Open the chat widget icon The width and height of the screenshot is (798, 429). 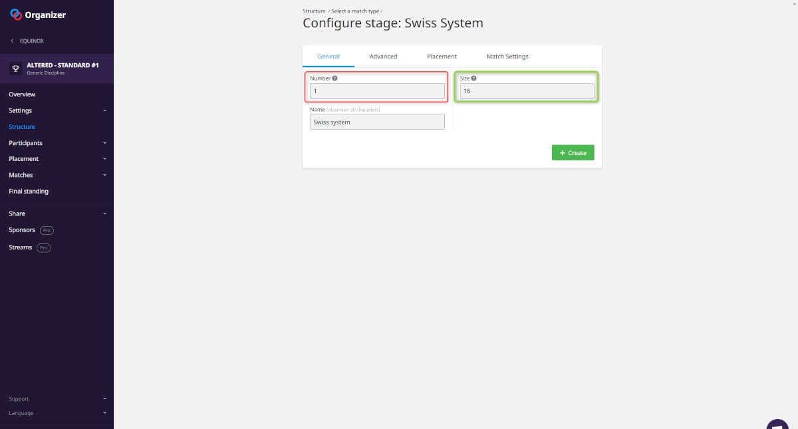(777, 424)
